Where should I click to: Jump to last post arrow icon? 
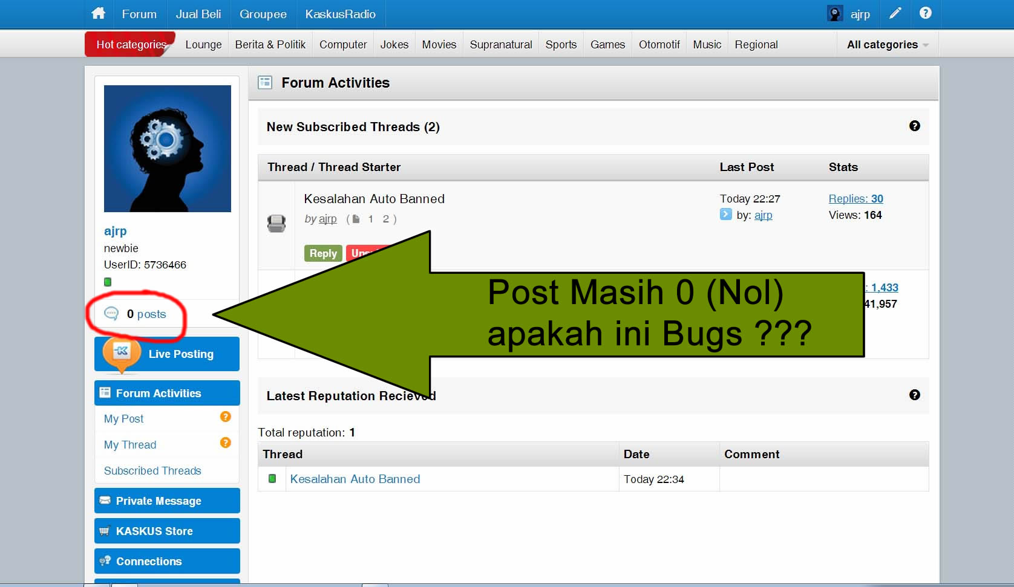[725, 214]
